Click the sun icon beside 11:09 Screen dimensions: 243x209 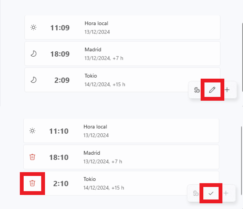click(x=34, y=27)
